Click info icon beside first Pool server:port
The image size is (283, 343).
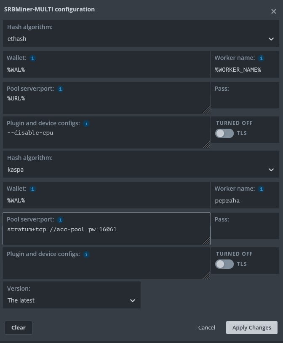coord(61,89)
